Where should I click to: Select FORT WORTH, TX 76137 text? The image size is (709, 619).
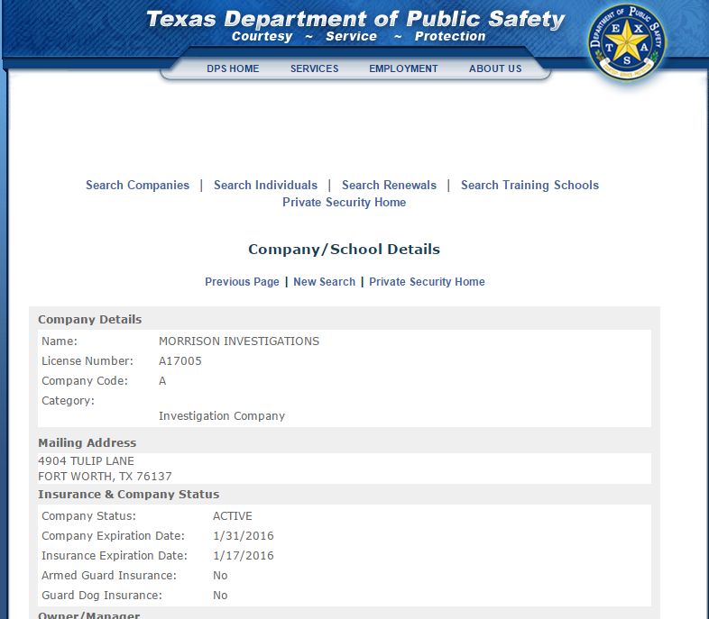(x=105, y=477)
